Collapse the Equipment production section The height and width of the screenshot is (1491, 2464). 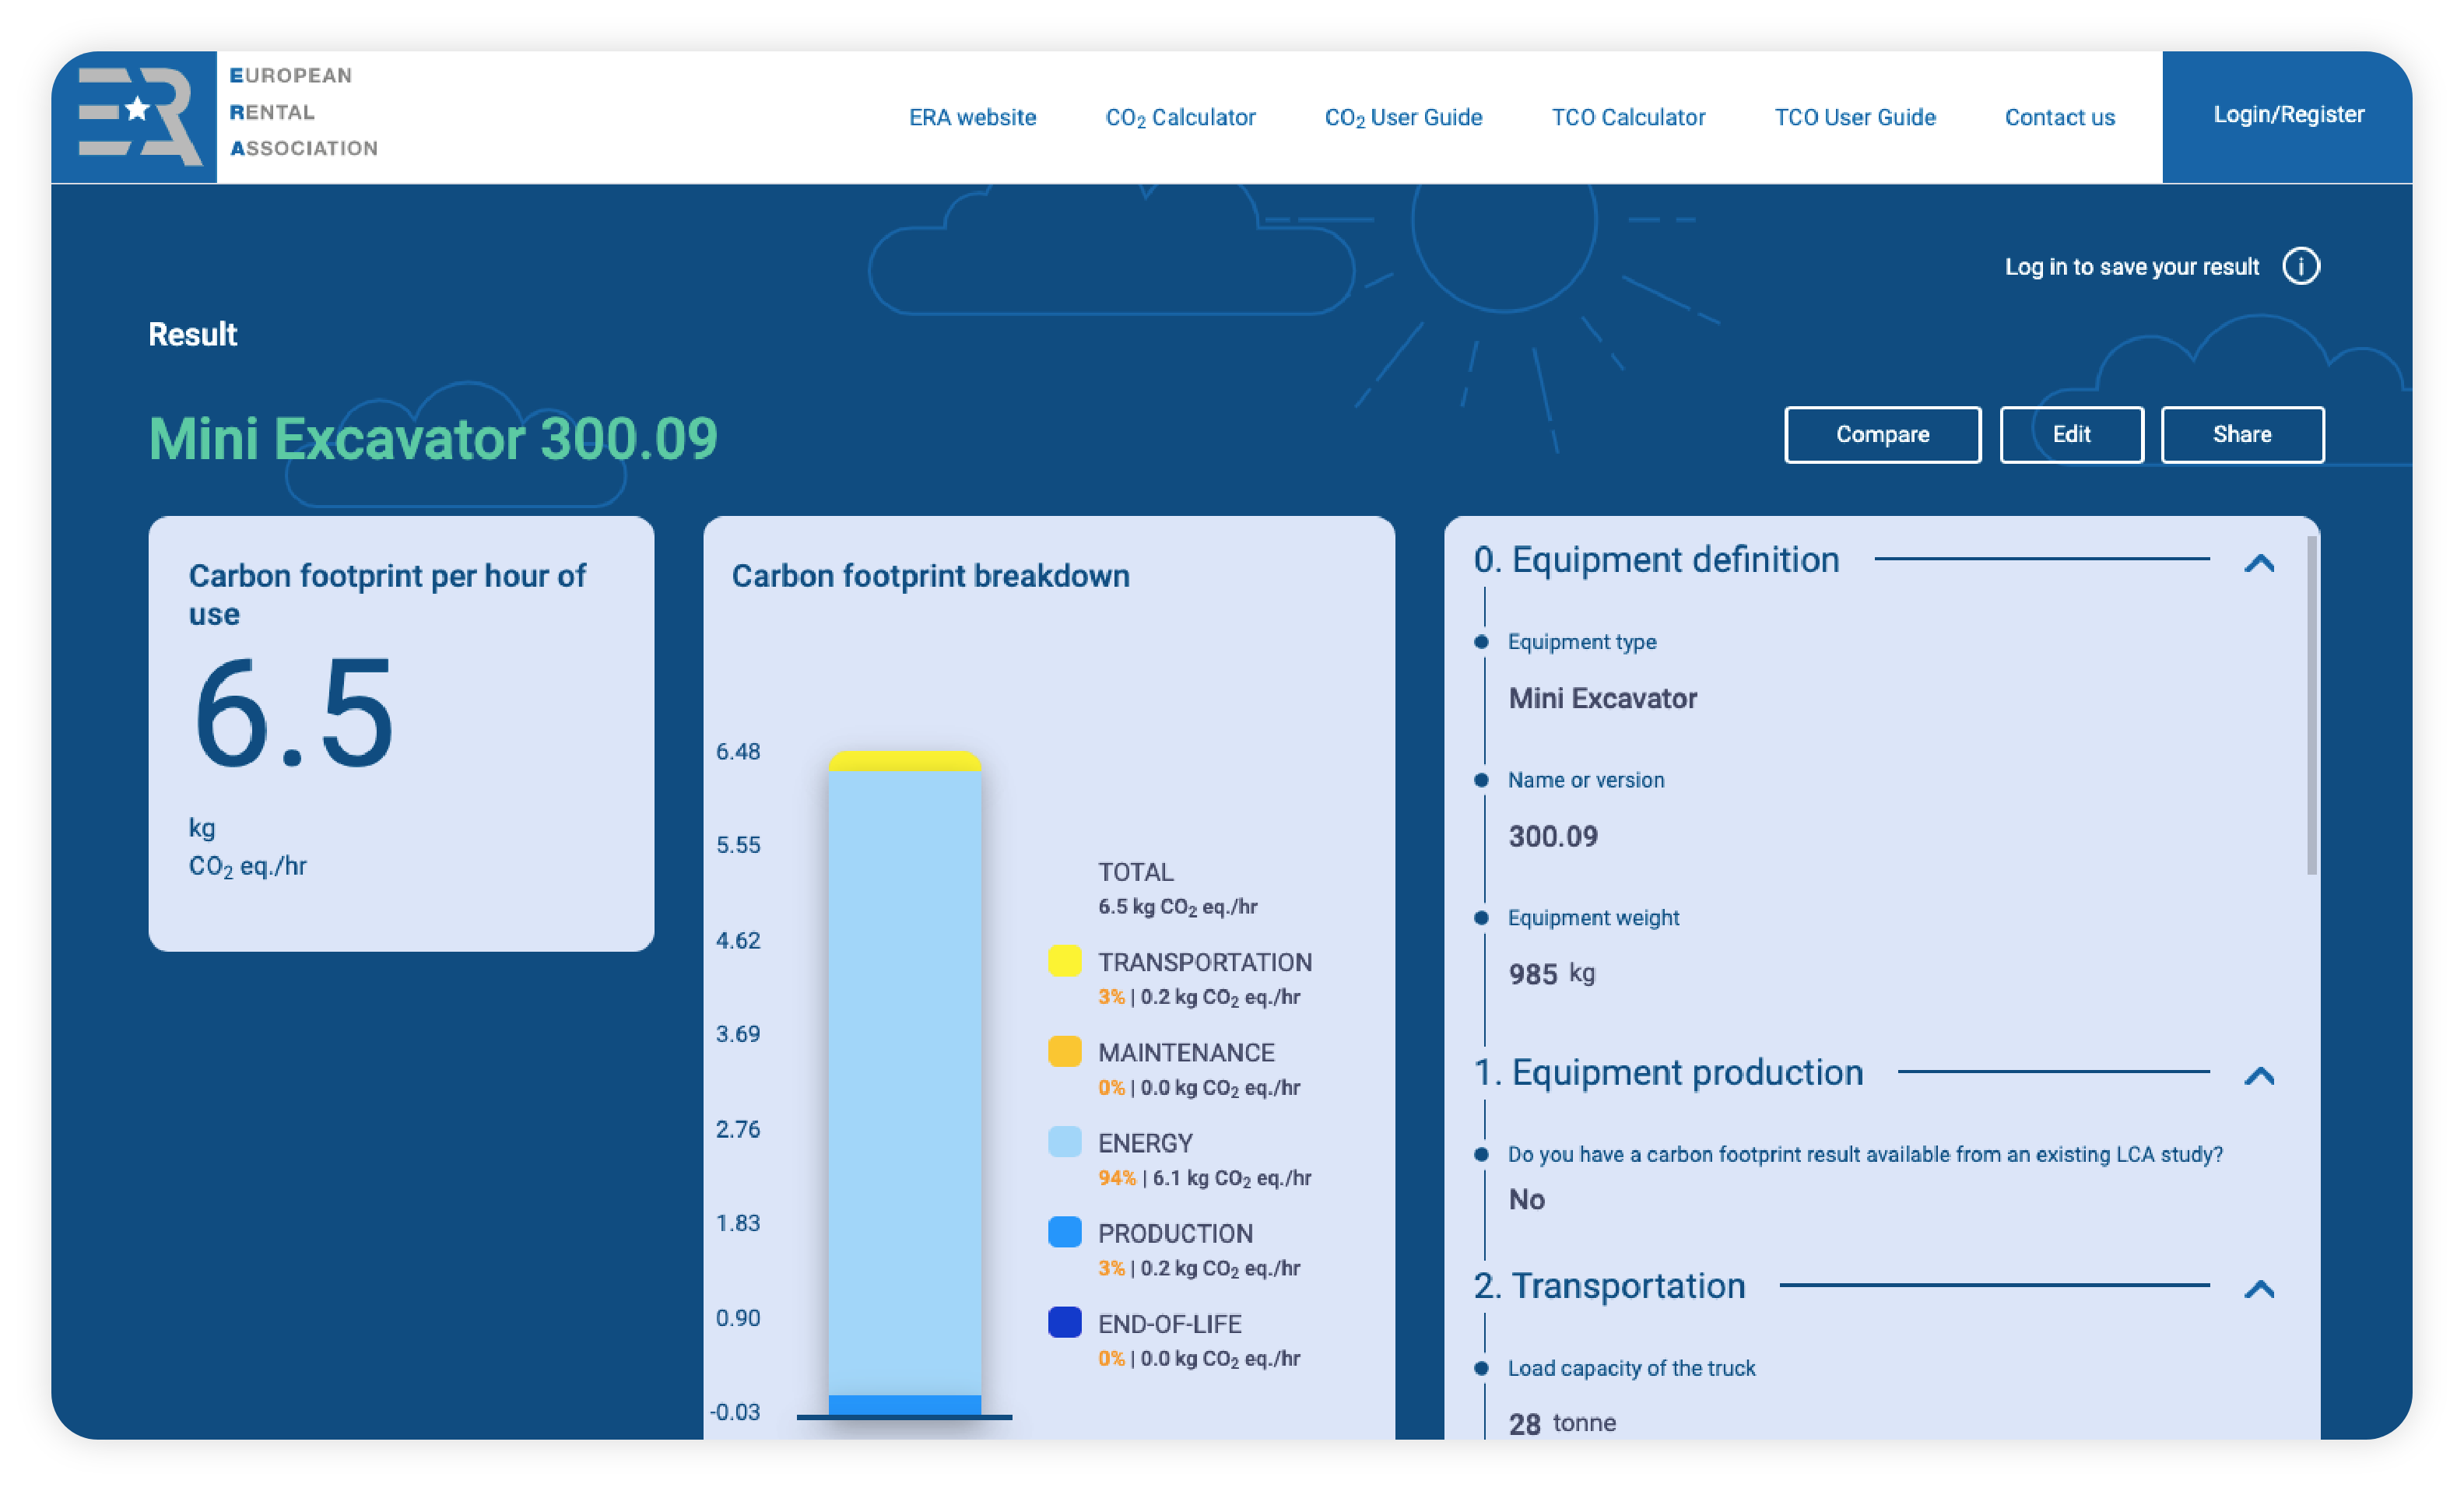(2259, 1077)
